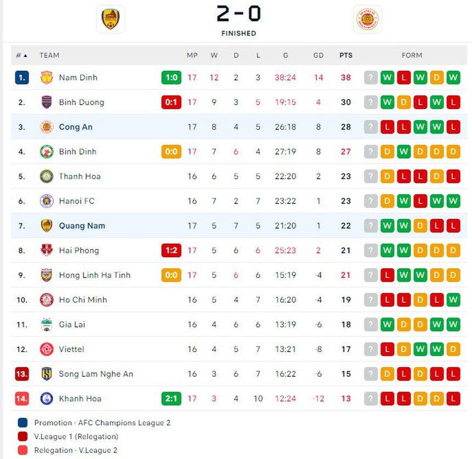472x459 pixels.
Task: Sort standings by the GD column header
Action: [318, 55]
